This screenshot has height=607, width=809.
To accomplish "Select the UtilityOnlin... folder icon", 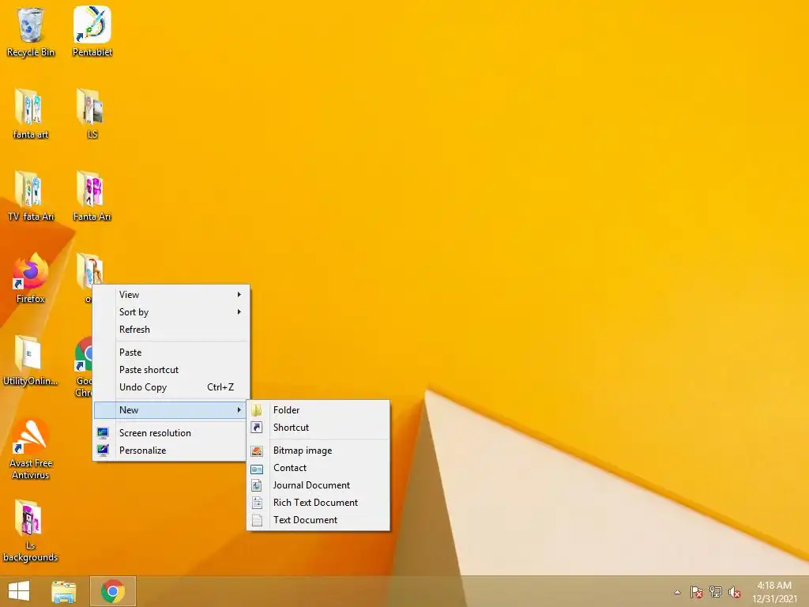I will click(x=30, y=360).
